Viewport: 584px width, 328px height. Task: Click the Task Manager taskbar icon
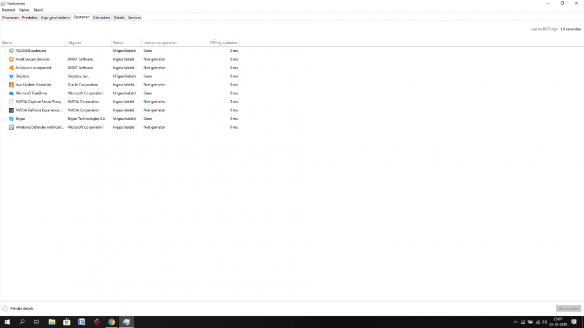(x=126, y=322)
